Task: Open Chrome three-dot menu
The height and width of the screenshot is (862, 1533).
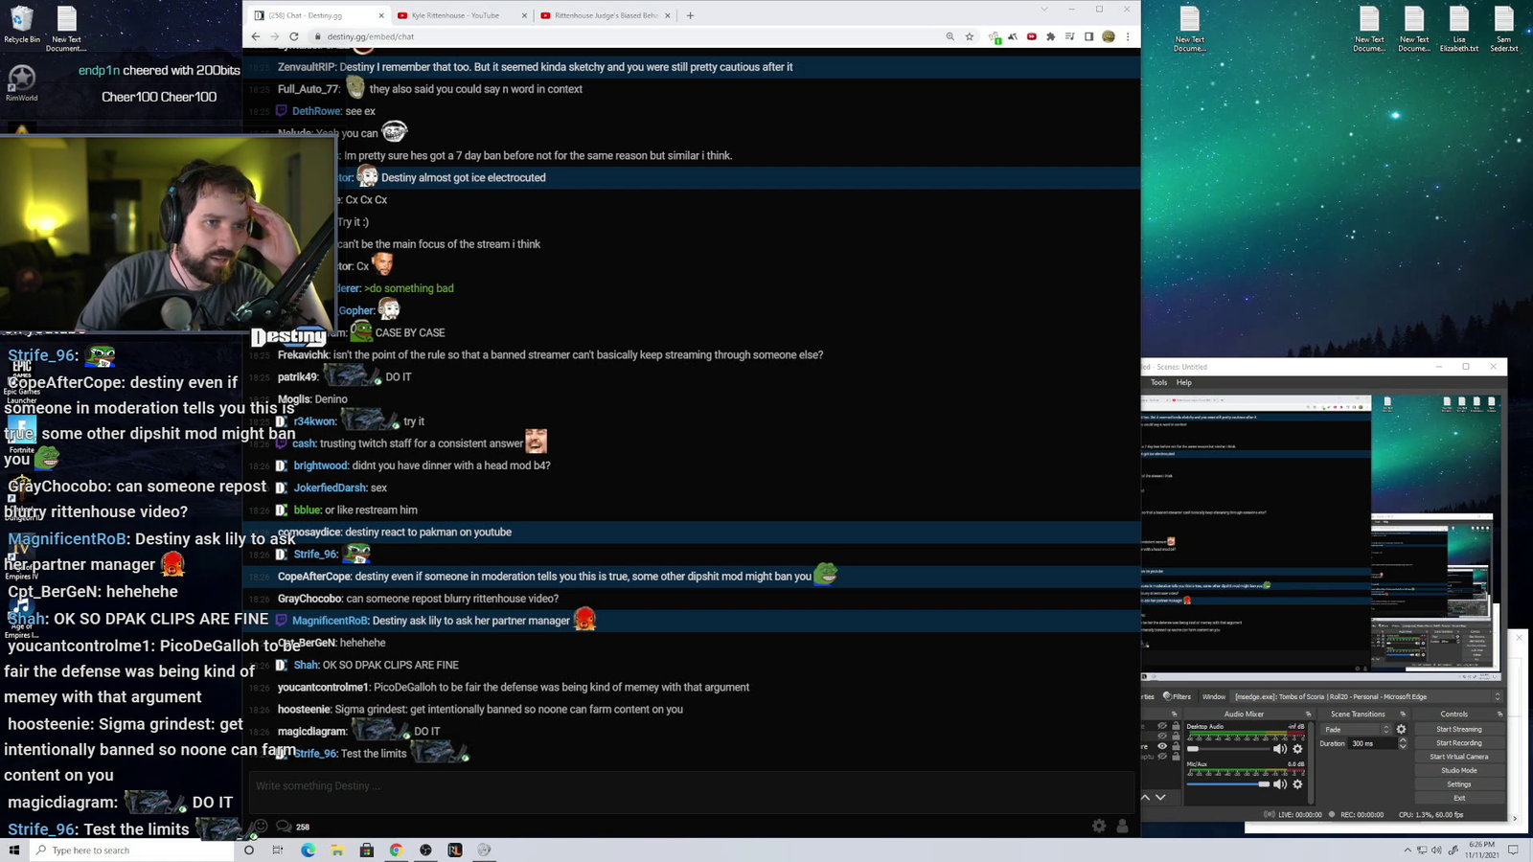Action: click(x=1128, y=36)
